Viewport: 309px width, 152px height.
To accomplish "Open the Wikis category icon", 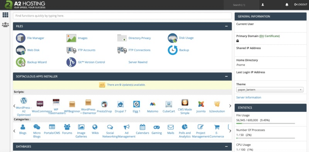I will coord(95,127).
